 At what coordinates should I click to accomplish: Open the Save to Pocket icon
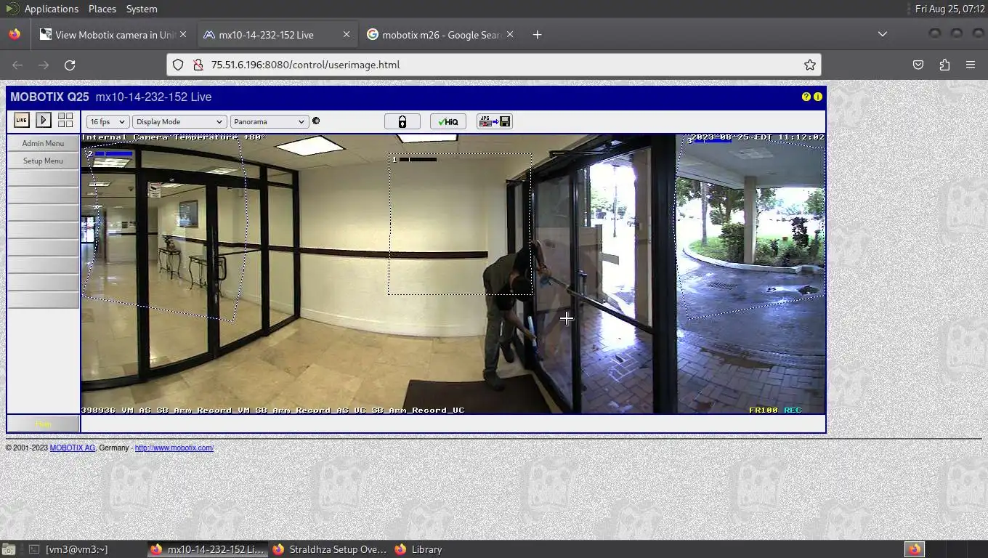pyautogui.click(x=918, y=65)
